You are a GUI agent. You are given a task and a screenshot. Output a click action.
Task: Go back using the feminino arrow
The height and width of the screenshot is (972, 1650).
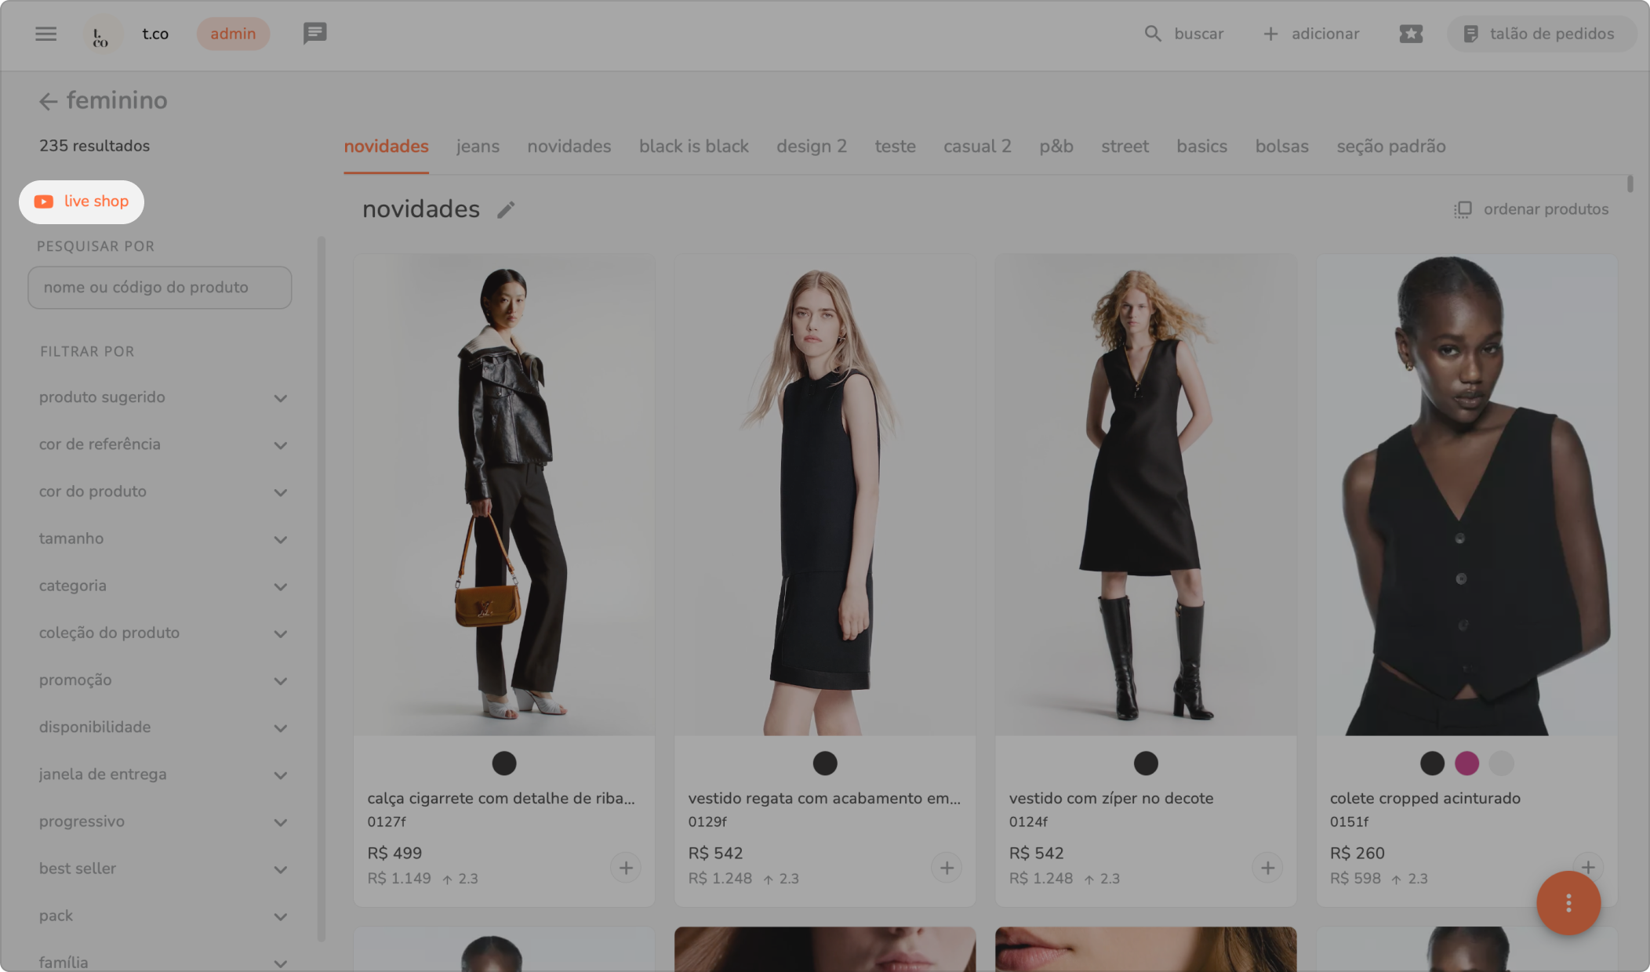(x=49, y=101)
